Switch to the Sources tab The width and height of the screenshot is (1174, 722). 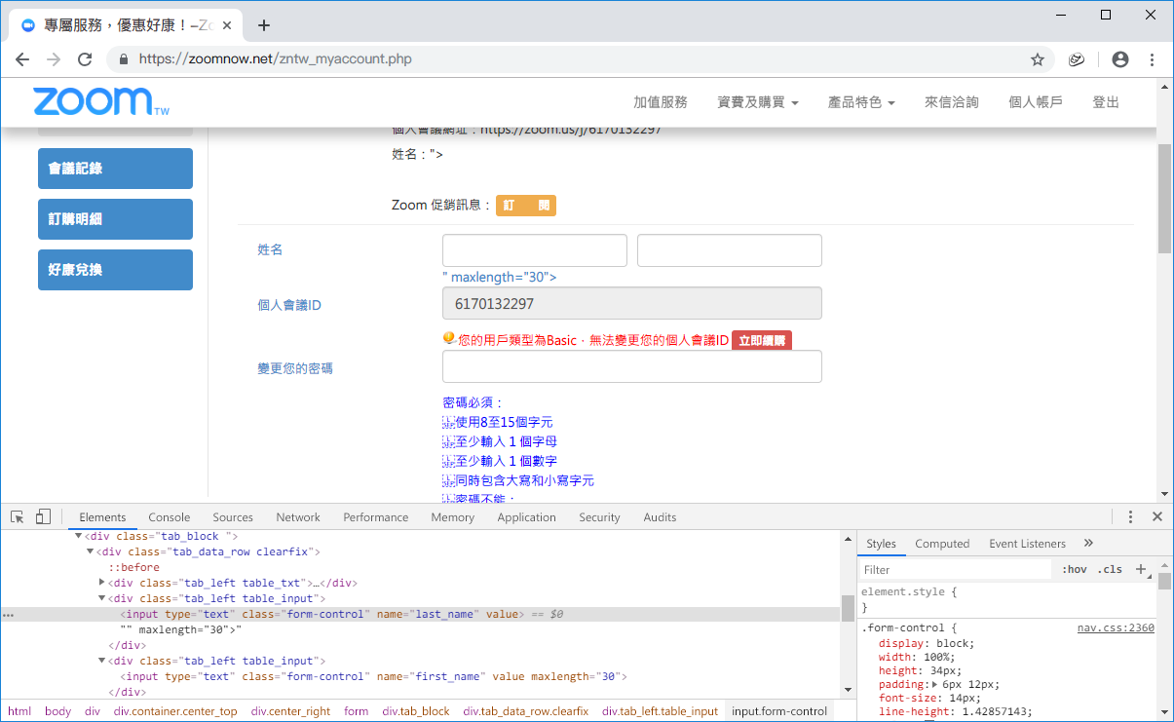(x=233, y=517)
